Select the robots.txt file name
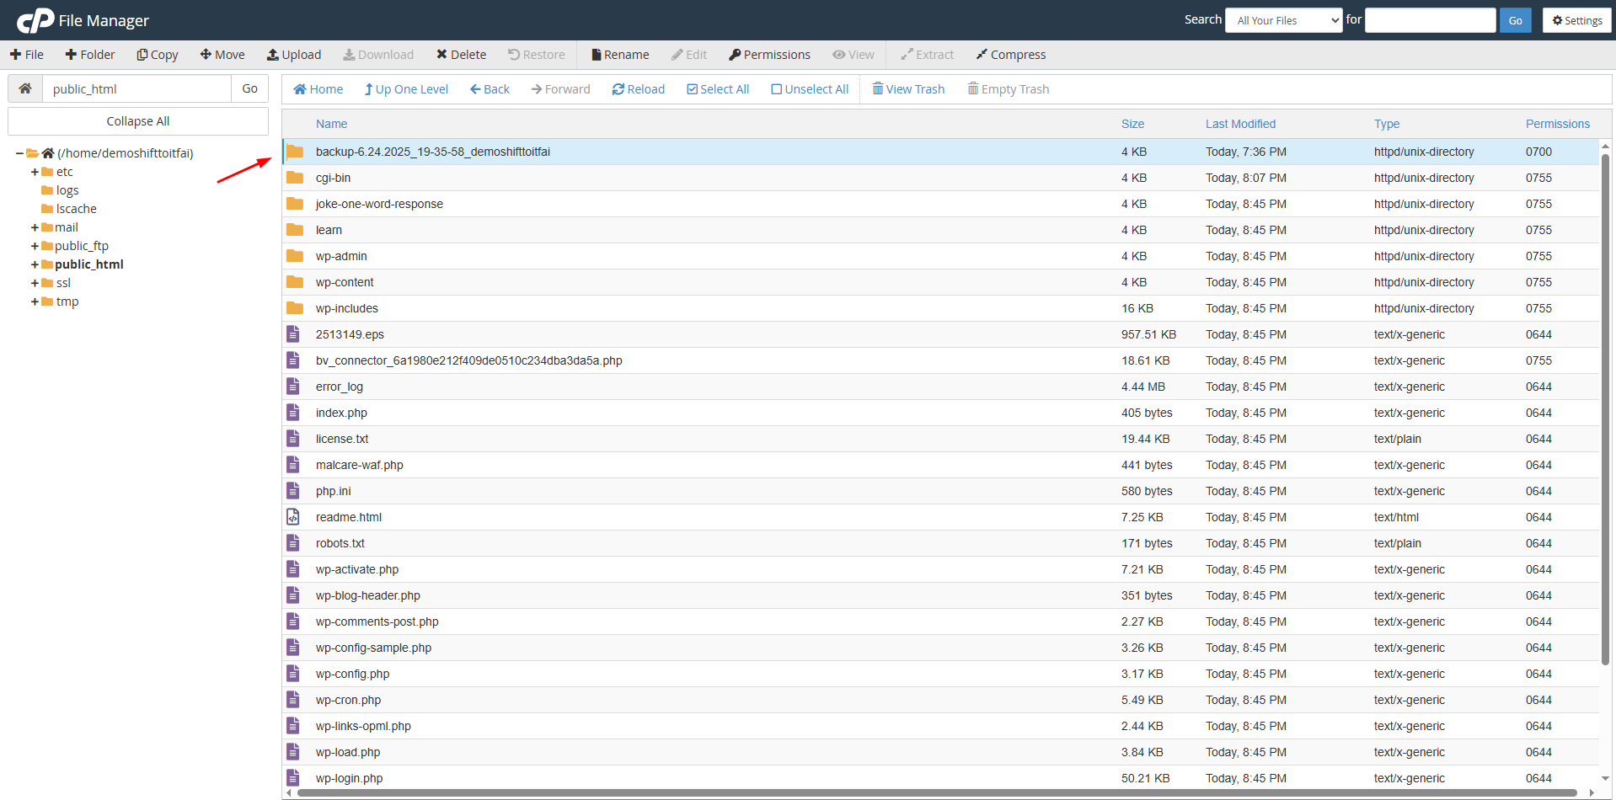This screenshot has width=1616, height=800. point(340,543)
